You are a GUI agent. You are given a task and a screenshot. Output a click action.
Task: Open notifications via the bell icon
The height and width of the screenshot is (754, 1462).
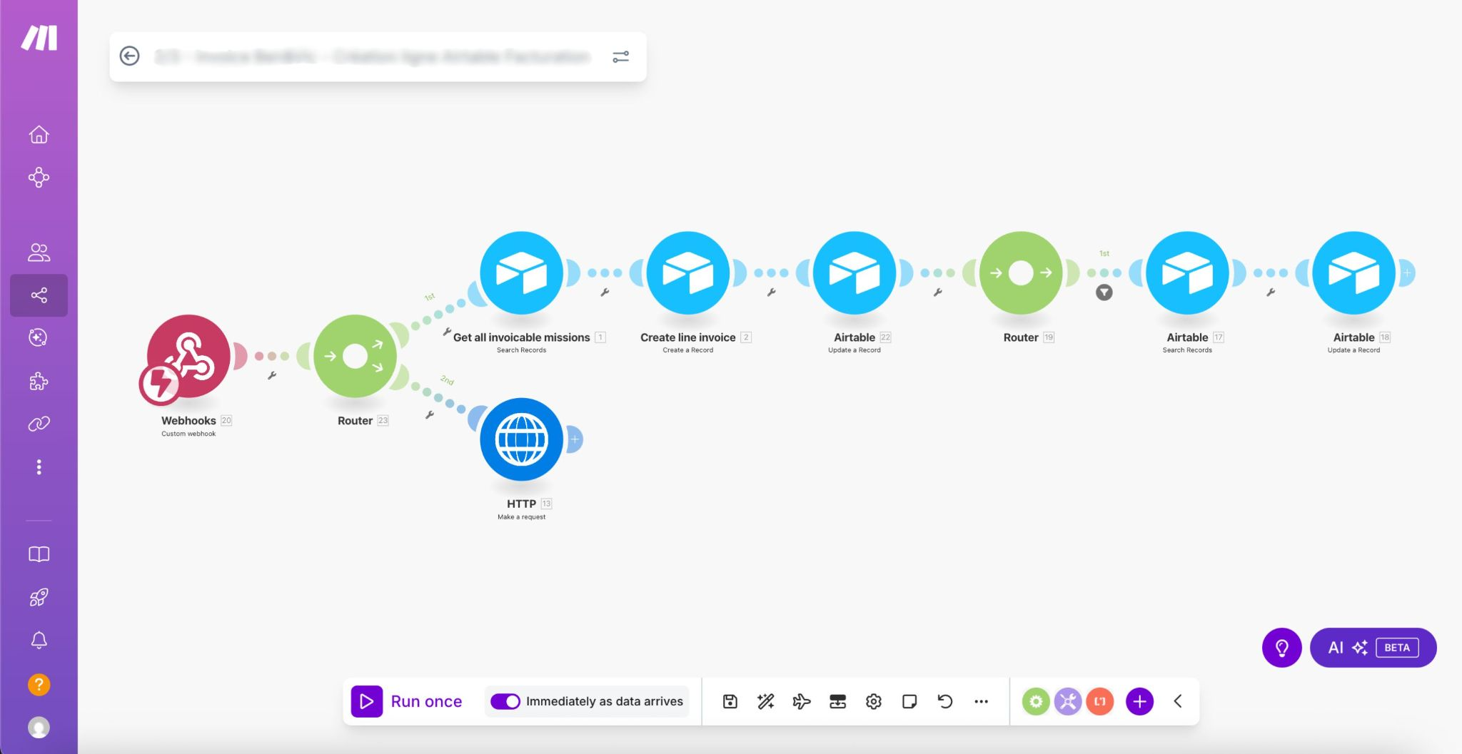39,640
